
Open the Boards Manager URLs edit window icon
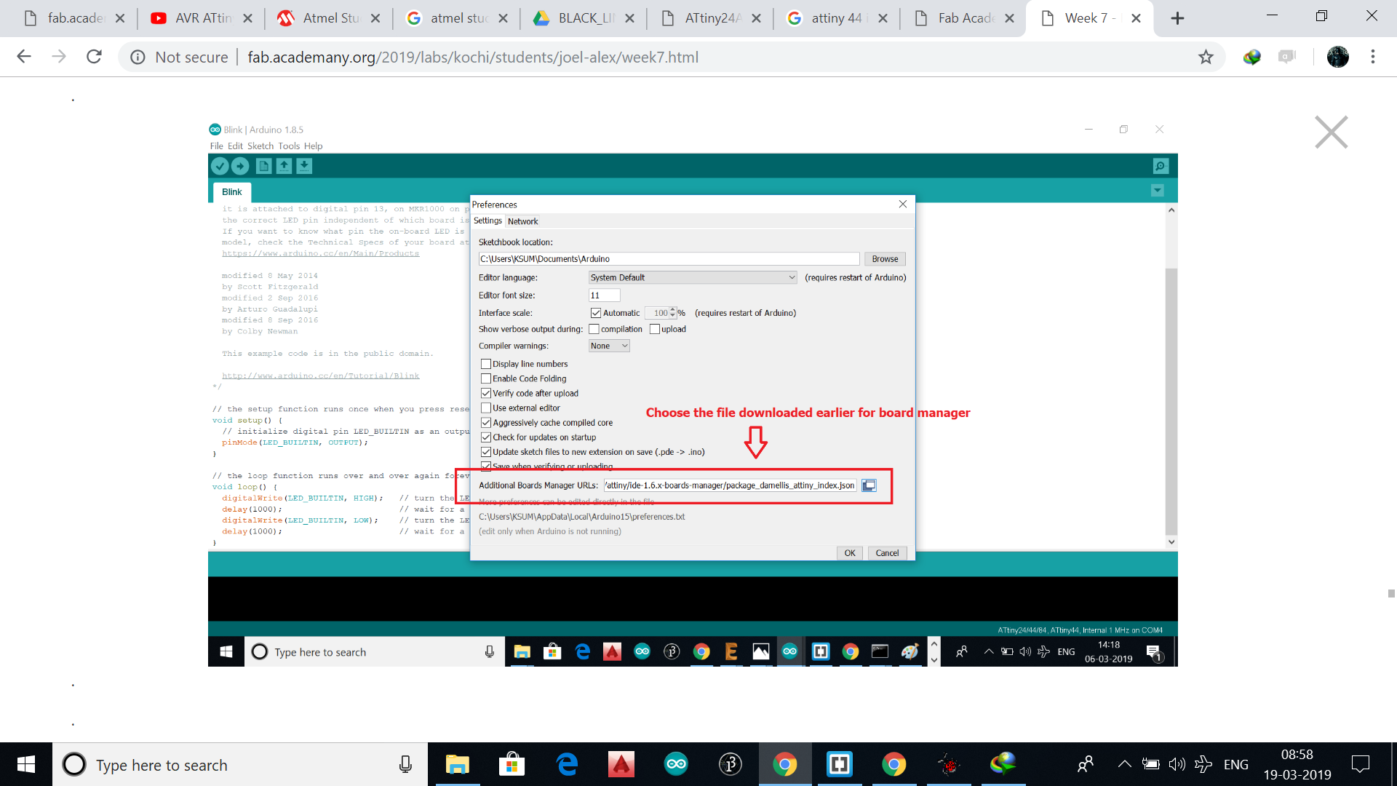pyautogui.click(x=869, y=485)
